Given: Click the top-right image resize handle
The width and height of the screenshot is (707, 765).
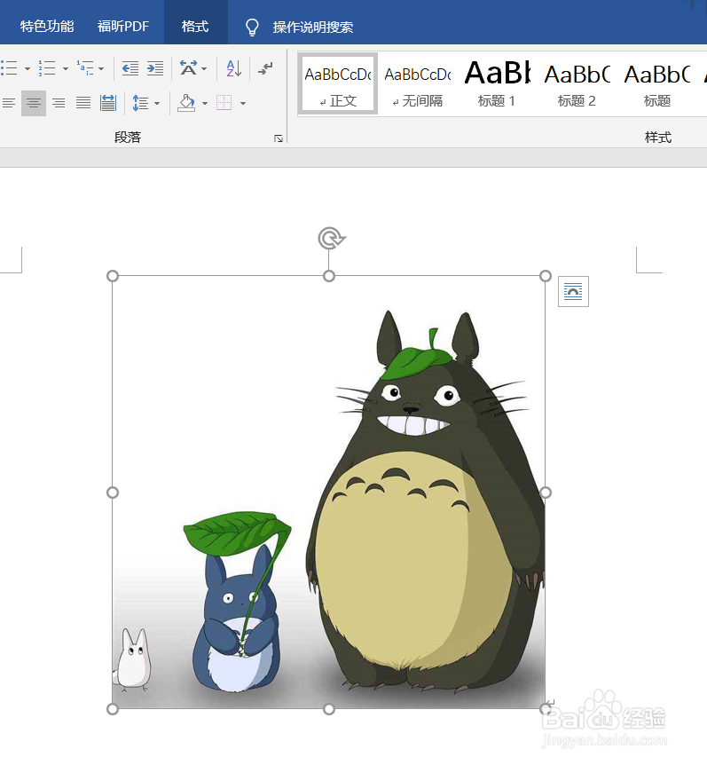Looking at the screenshot, I should [x=546, y=276].
